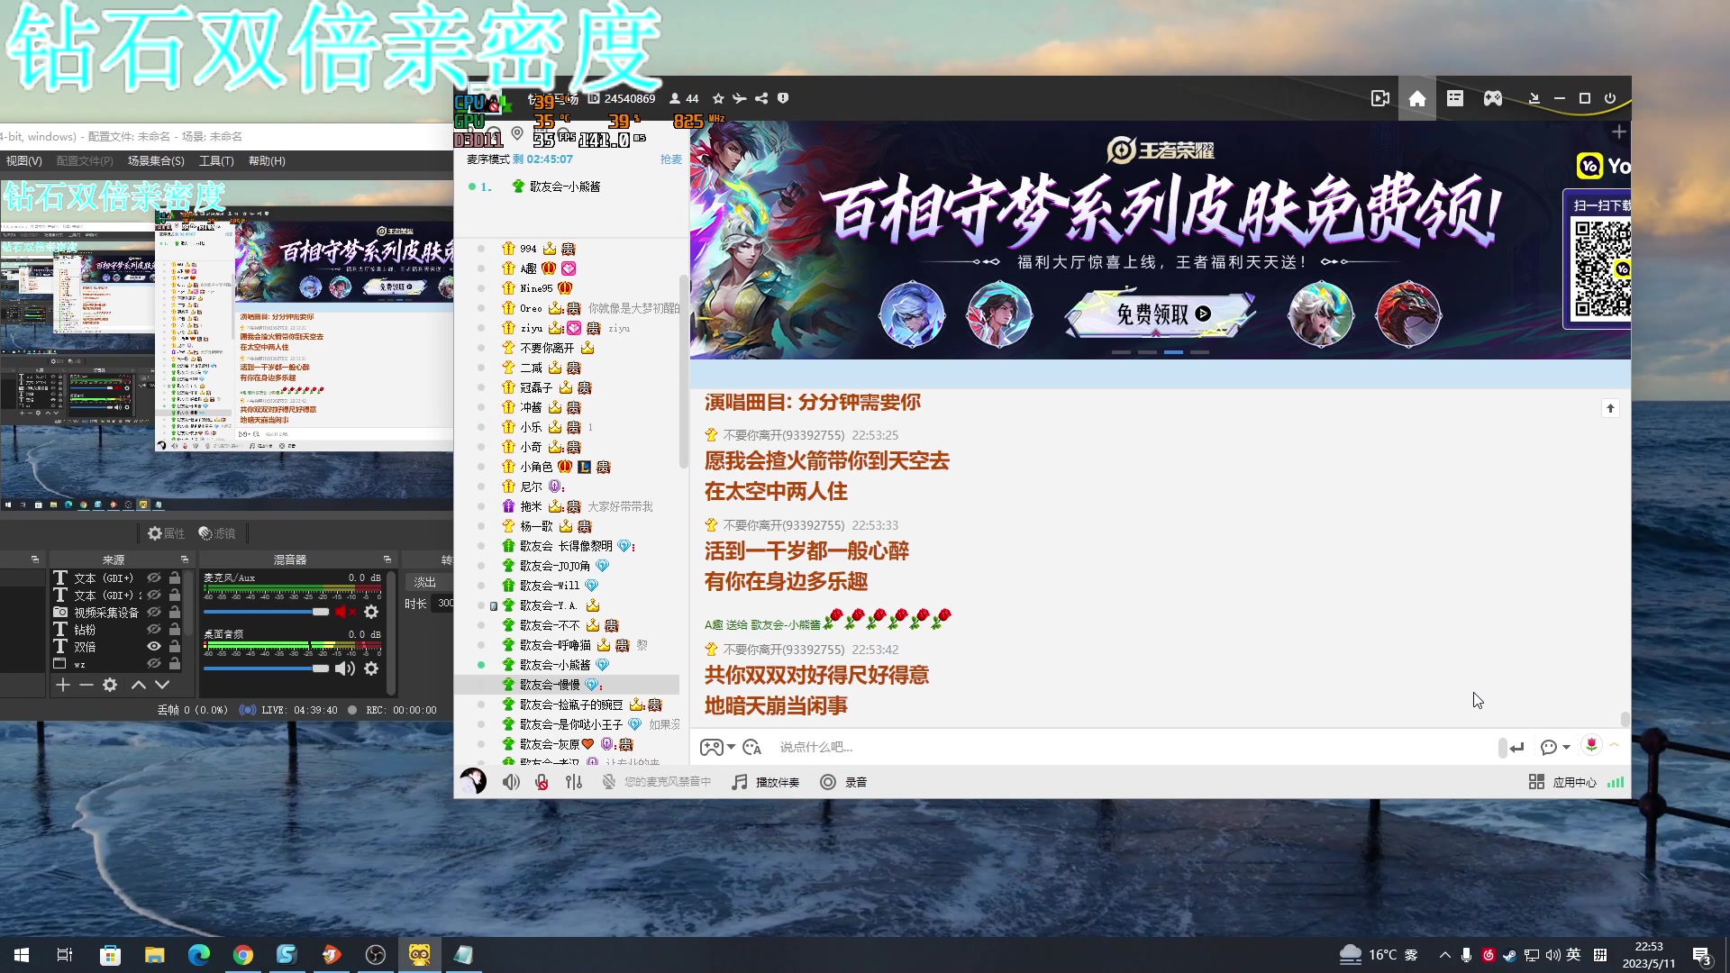The height and width of the screenshot is (973, 1730).
Task: Click 免费领取 banner button
Action: (1162, 314)
